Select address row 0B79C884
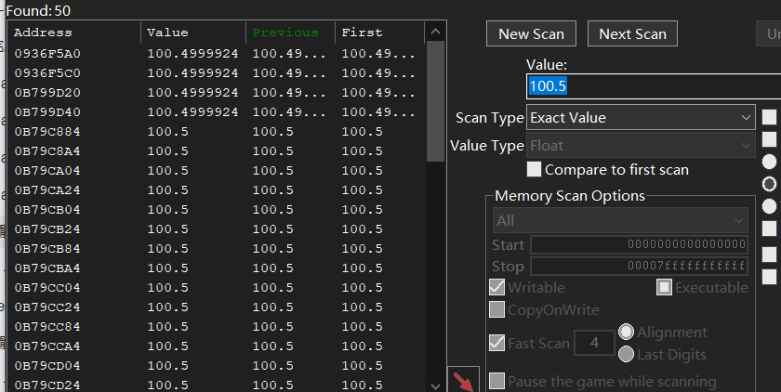Viewport: 781px width, 392px height. click(x=217, y=131)
